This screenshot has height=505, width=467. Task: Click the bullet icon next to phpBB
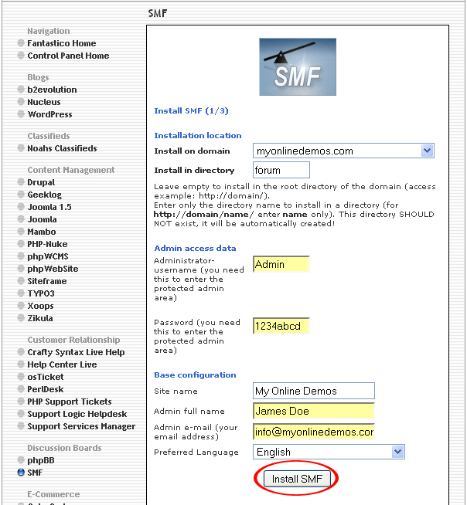click(21, 460)
